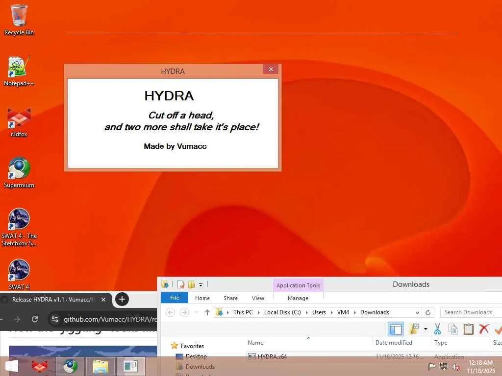Image resolution: width=502 pixels, height=376 pixels.
Task: Open address bar history dropdown
Action: (417, 313)
